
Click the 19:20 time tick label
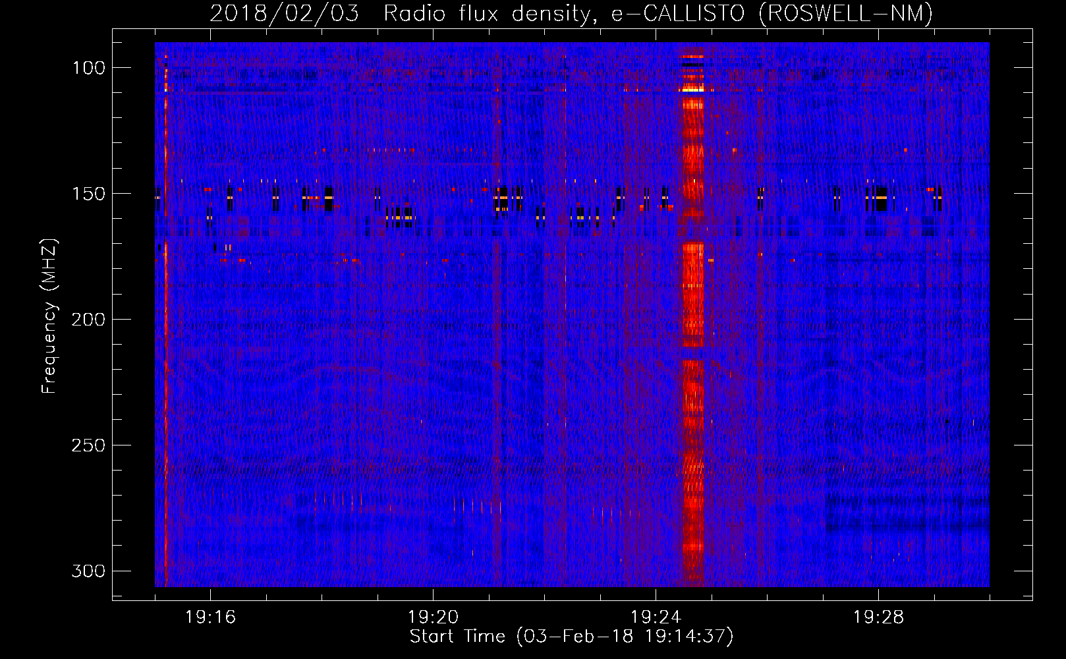[x=433, y=617]
